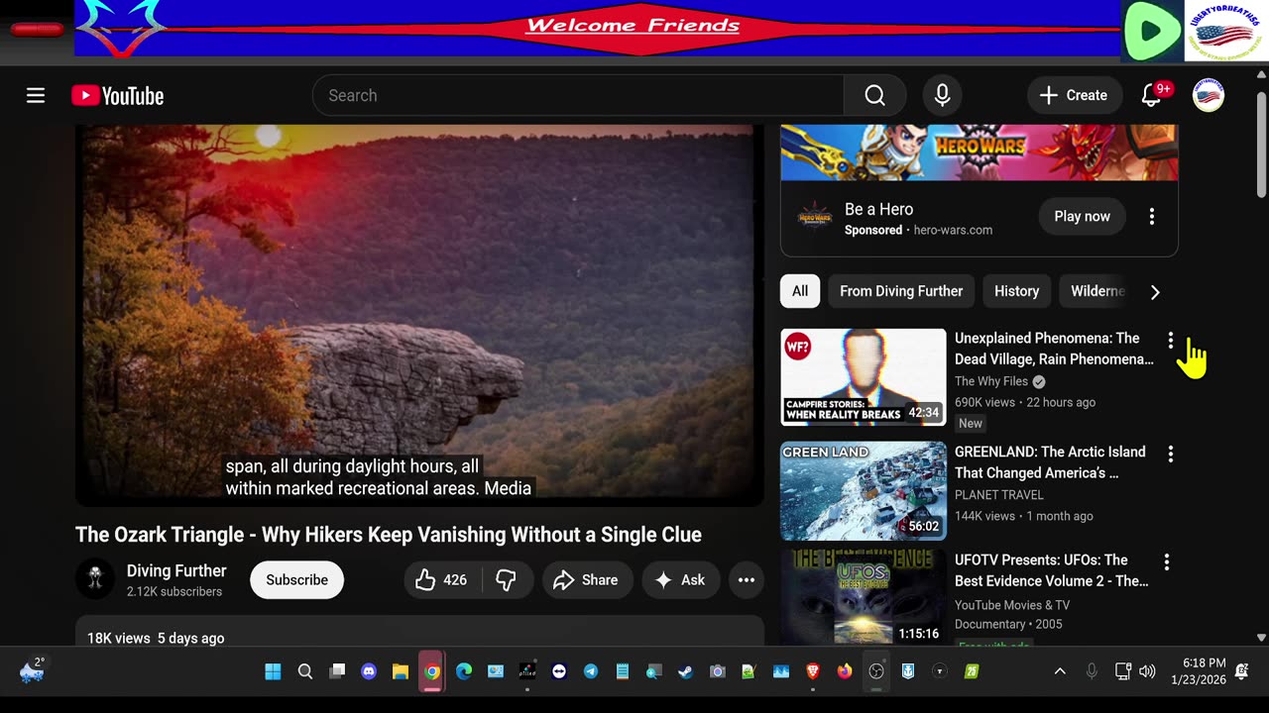
Task: Open Steam from the taskbar
Action: point(685,671)
